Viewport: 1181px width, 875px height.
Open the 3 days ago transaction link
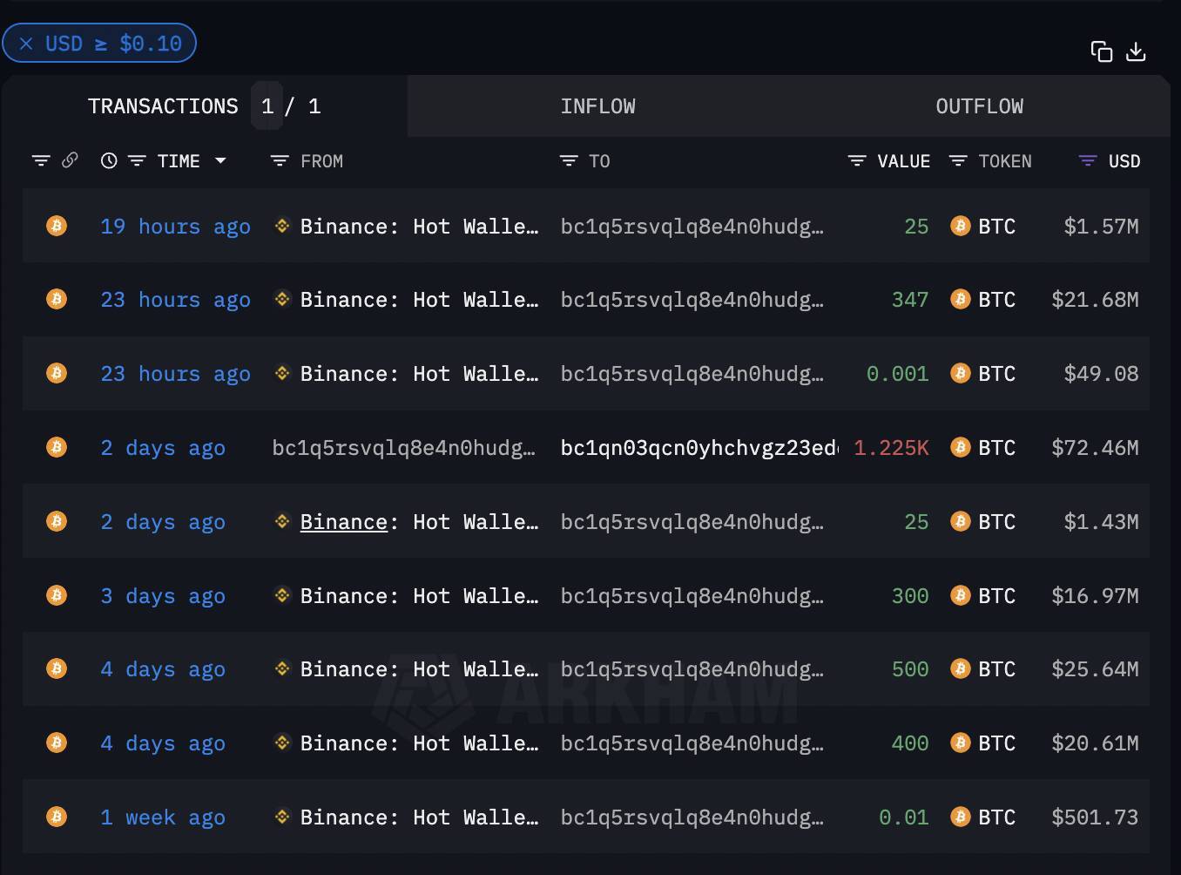click(x=163, y=596)
